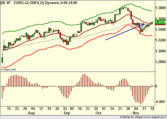Click the Sep month label
Screen dimensions: 167x119
tap(67, 113)
